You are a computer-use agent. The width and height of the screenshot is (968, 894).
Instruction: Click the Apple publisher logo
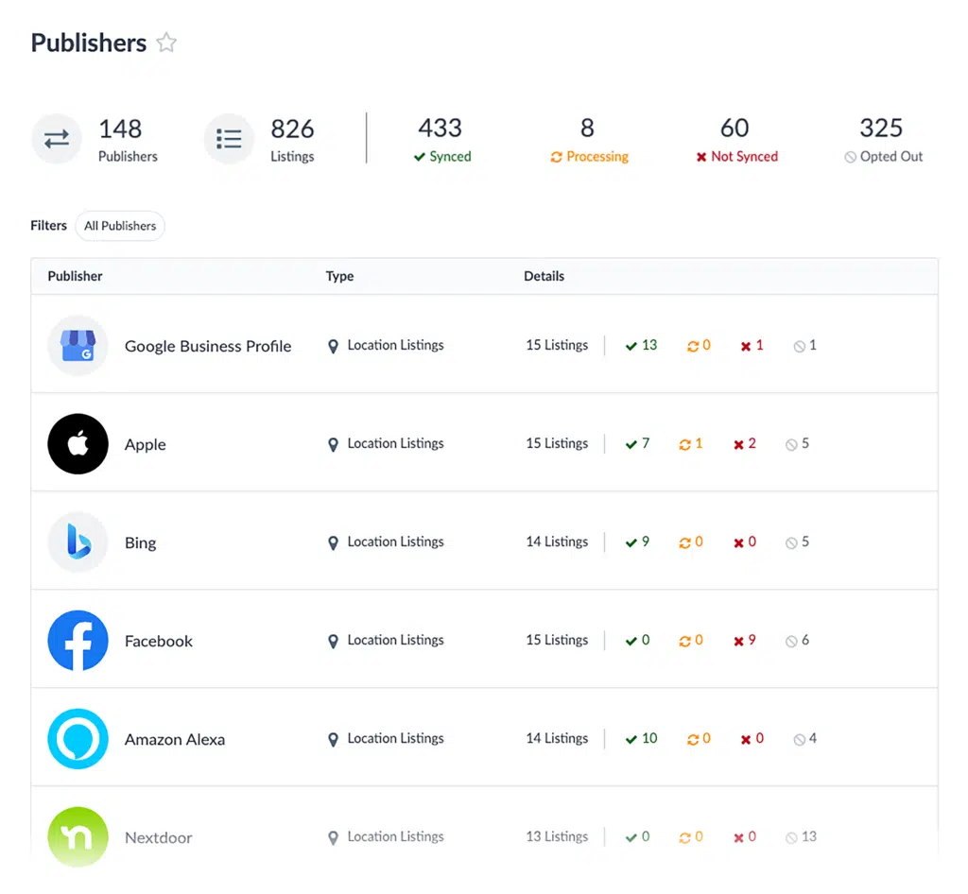78,444
